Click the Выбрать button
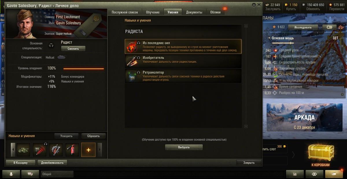Image resolution: width=347 pixels, height=179 pixels. point(184,147)
